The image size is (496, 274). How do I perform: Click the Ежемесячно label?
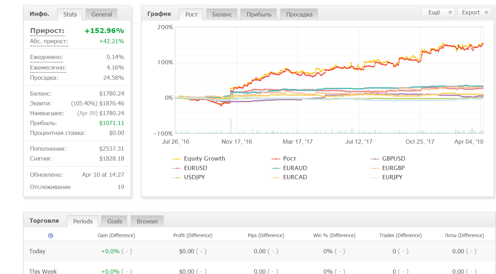coord(48,67)
